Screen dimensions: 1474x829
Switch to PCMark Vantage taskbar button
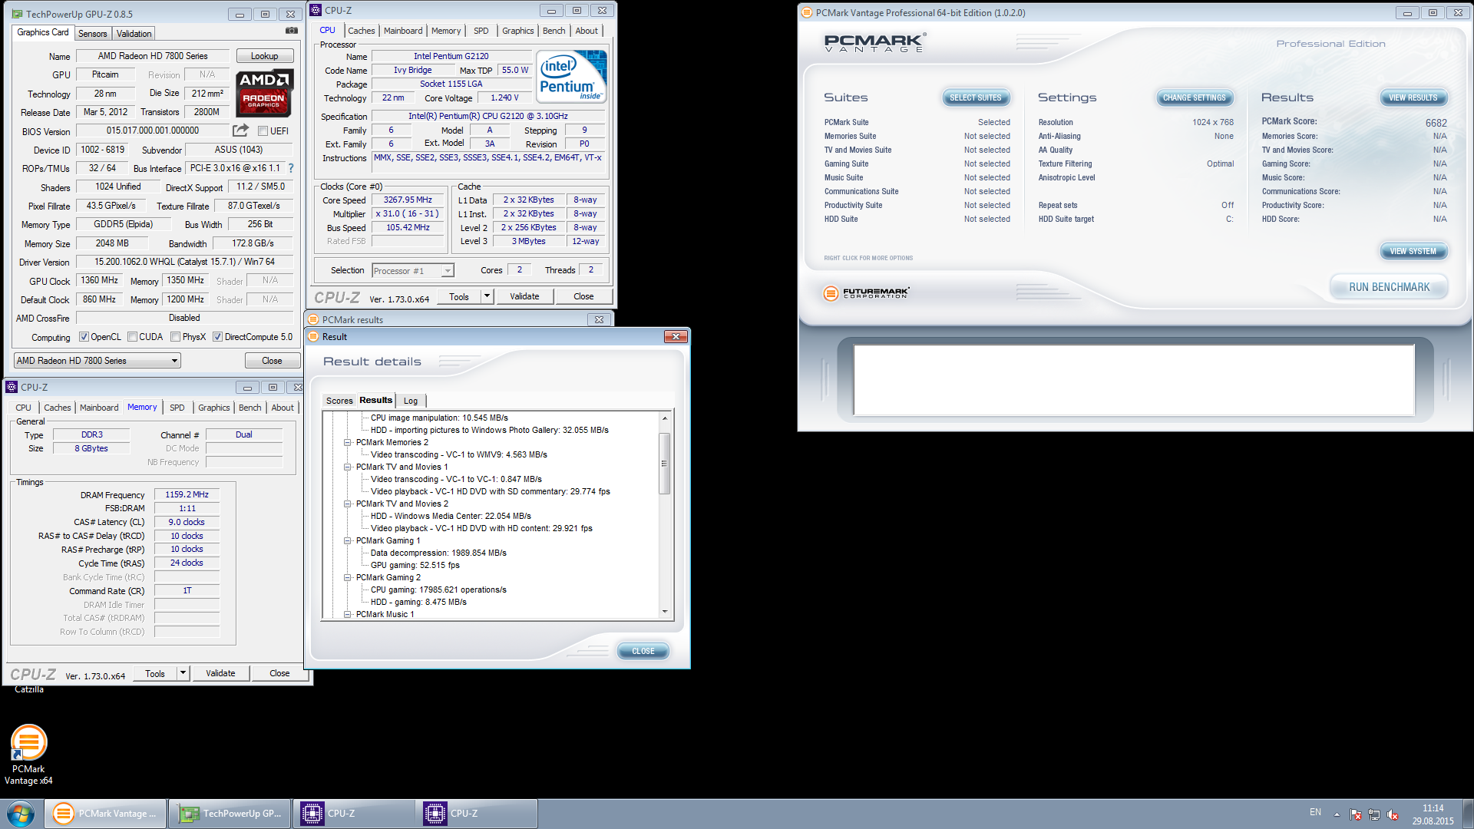tap(105, 814)
